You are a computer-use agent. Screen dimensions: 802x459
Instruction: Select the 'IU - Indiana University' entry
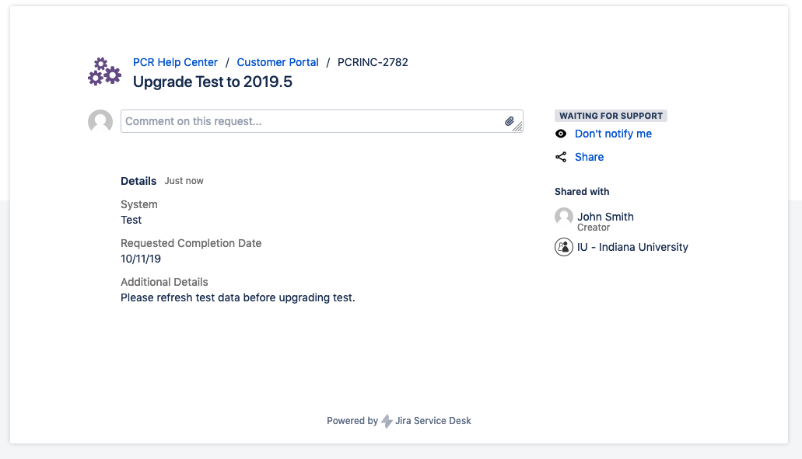[632, 247]
